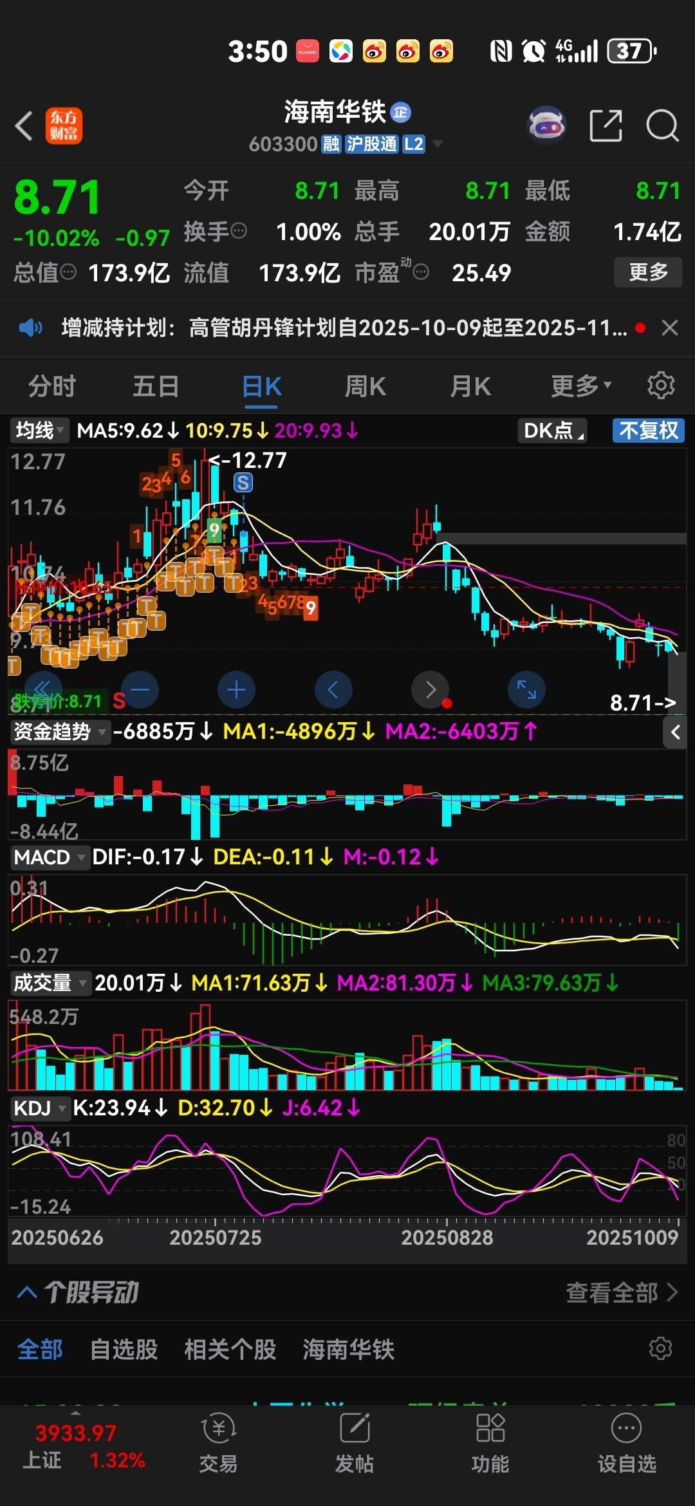Image resolution: width=695 pixels, height=1506 pixels.
Task: Switch to 五日 tab
Action: click(156, 386)
